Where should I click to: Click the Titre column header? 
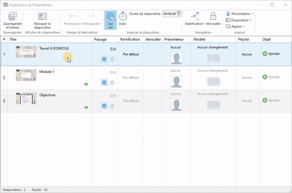[x=13, y=39]
